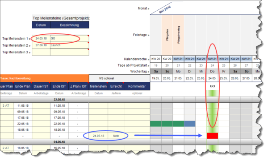Select the empty Top Meilenstein 3 date cell
The image size is (268, 161).
click(41, 52)
